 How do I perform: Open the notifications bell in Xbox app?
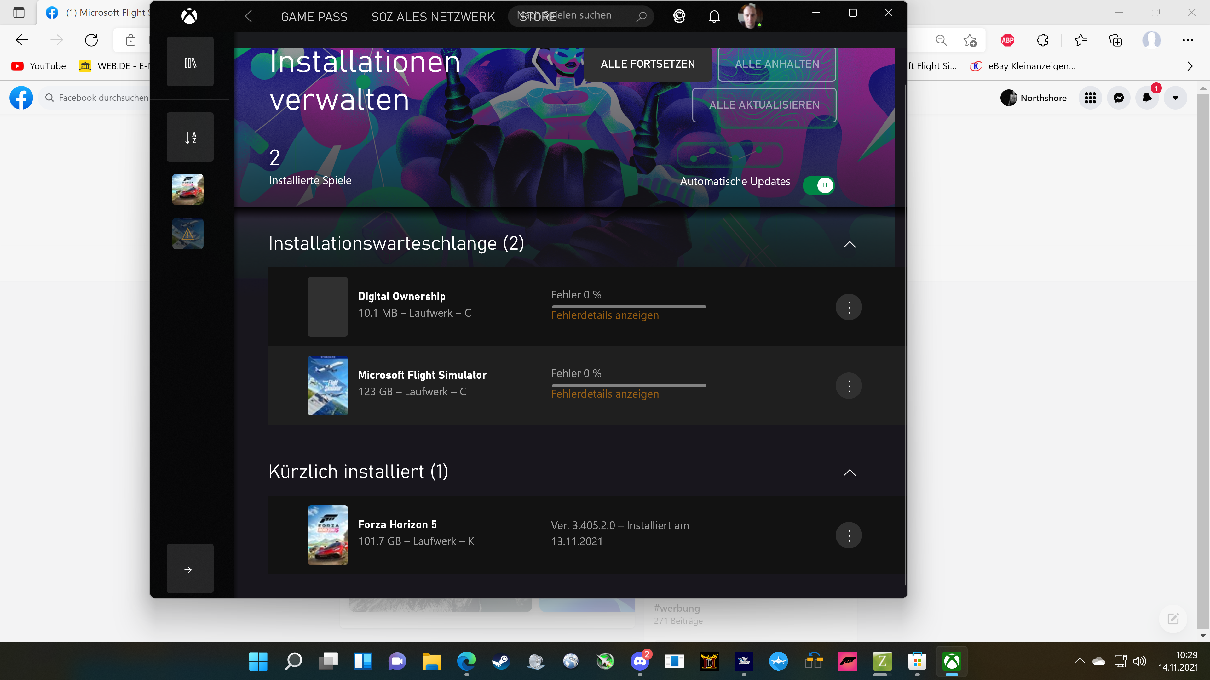(x=714, y=16)
